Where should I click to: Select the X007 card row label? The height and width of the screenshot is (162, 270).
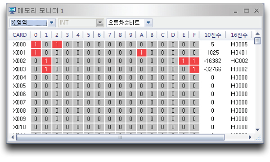(19, 102)
